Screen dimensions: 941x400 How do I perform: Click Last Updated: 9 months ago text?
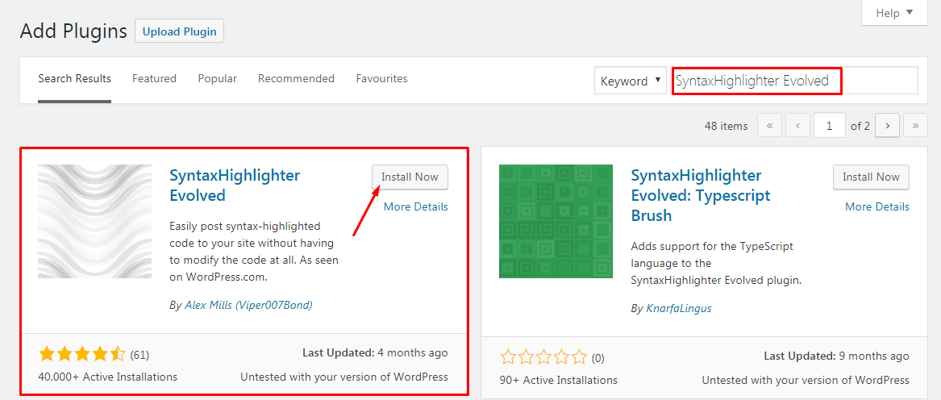(x=836, y=356)
